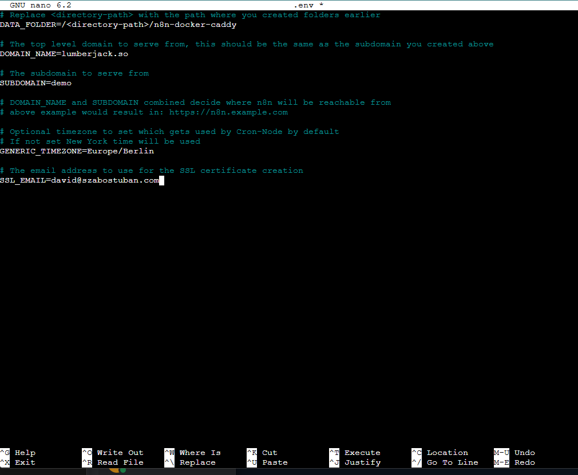Click the ^/ Go To Line shortcut
The width and height of the screenshot is (578, 475).
click(x=445, y=462)
